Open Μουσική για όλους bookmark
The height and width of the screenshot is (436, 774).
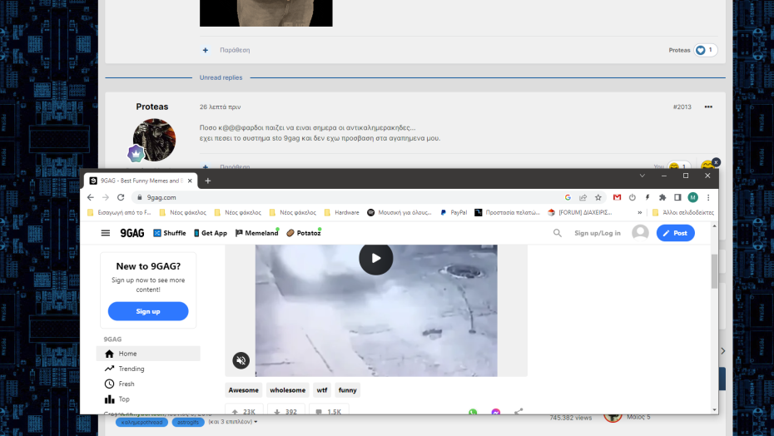click(399, 212)
